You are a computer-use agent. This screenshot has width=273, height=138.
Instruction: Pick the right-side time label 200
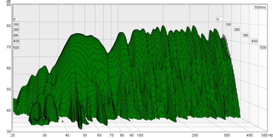(237, 30)
